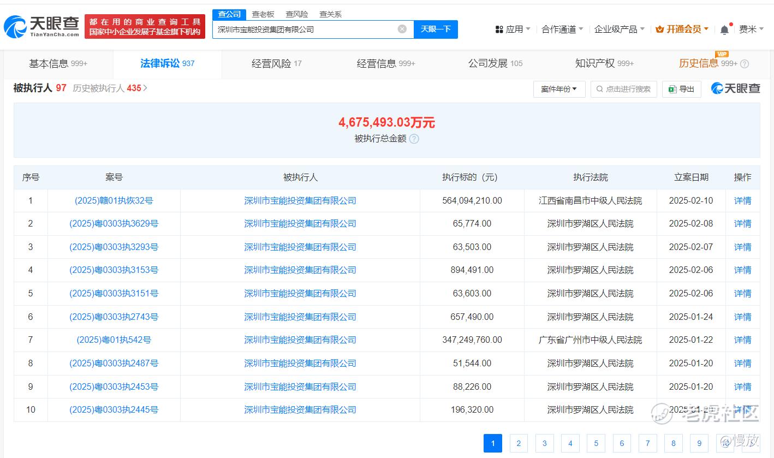This screenshot has width=774, height=458.
Task: Open case (2025)粤0303执2487号
Action: 114,364
